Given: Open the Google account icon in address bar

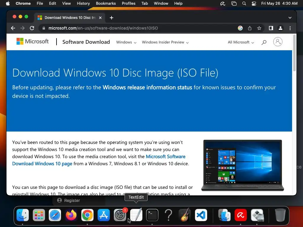Looking at the screenshot, I should 240,28.
